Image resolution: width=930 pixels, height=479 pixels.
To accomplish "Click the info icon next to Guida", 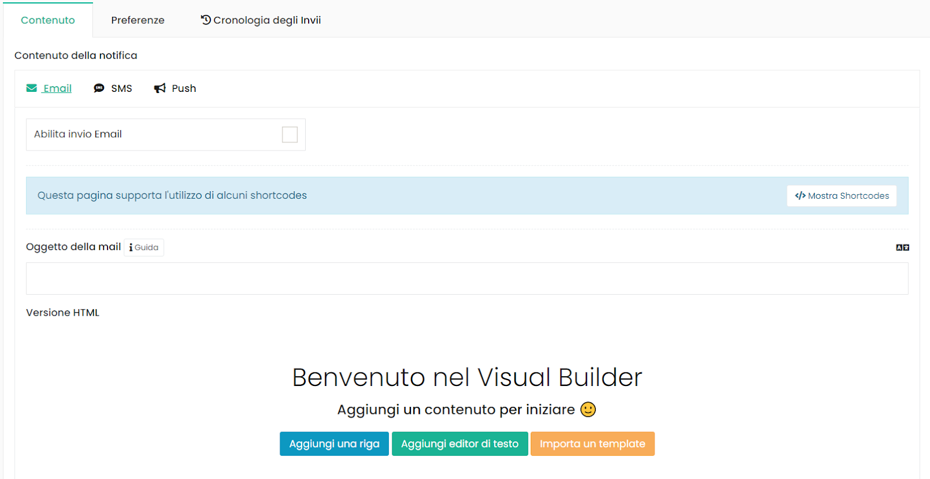I will tap(131, 248).
